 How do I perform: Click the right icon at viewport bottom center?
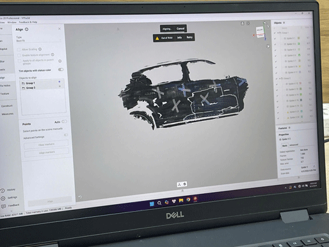point(185,184)
